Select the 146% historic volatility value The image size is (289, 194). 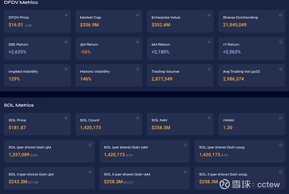point(86,79)
